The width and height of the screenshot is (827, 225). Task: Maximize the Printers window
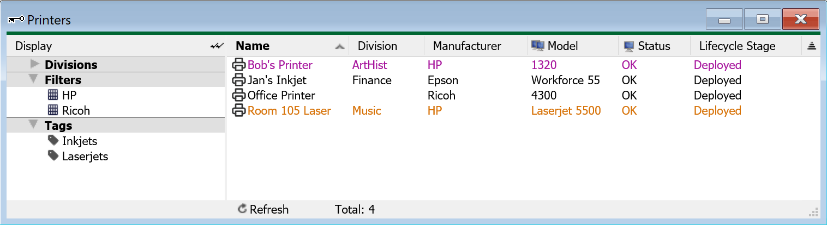point(763,20)
